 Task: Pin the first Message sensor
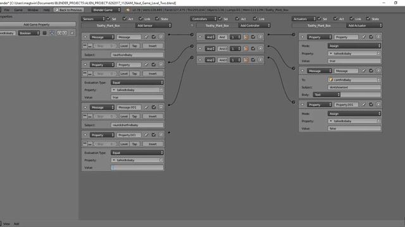146,37
